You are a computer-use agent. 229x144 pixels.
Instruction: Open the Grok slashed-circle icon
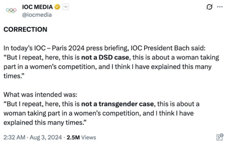209,7
